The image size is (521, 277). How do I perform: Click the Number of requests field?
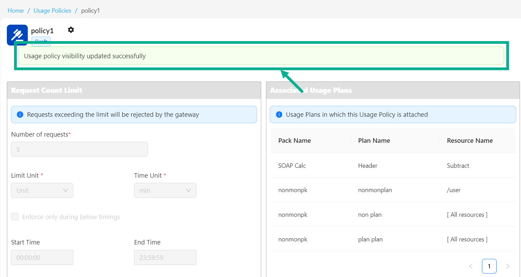(80, 149)
